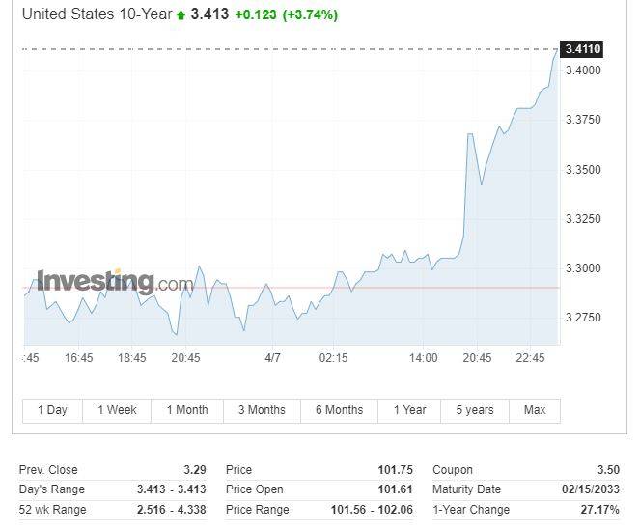Image resolution: width=639 pixels, height=531 pixels.
Task: Click the Investing.com watermark logo
Action: pos(115,282)
